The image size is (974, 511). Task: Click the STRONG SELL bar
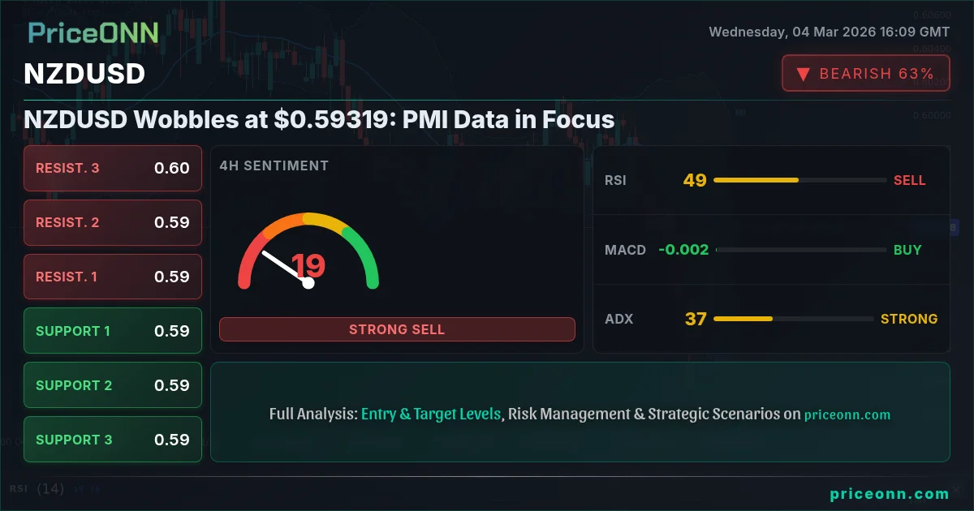pos(397,329)
